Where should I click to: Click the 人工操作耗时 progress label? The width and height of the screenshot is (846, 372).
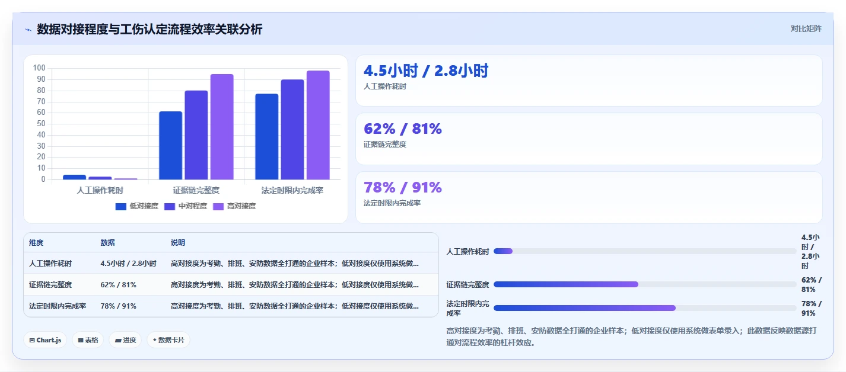click(467, 252)
